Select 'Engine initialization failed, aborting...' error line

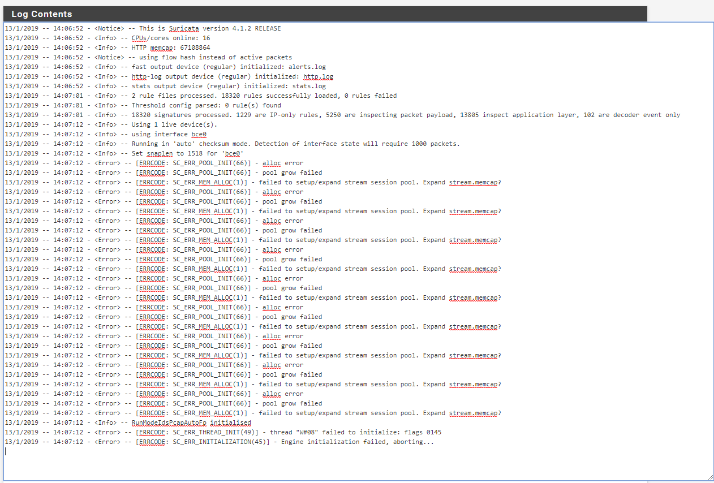click(220, 442)
